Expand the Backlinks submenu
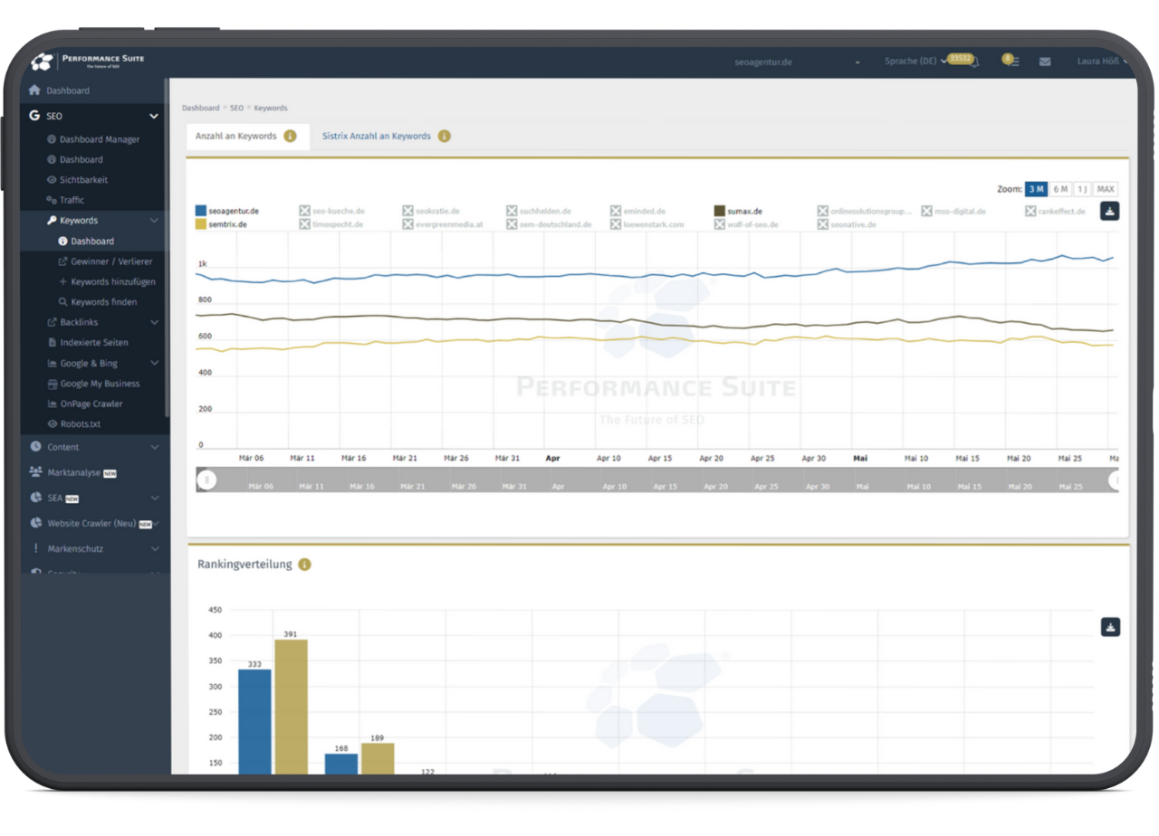Viewport: 1159px width, 836px height. tap(154, 322)
